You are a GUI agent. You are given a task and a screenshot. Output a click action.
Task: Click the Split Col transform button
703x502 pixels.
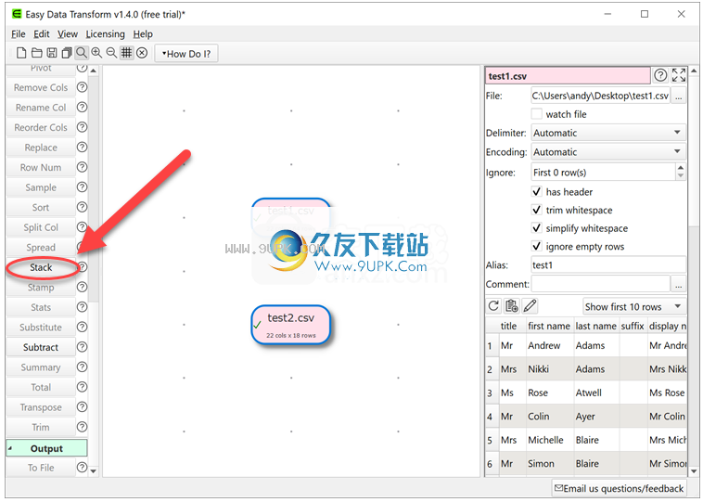[41, 227]
